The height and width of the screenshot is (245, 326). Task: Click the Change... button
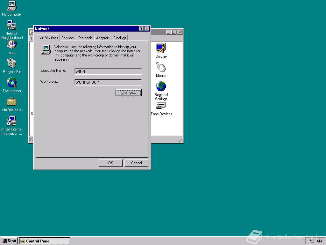pyautogui.click(x=129, y=93)
